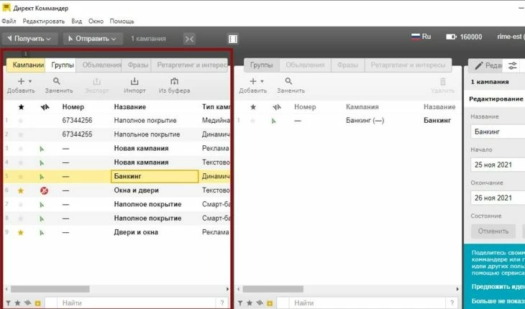This screenshot has height=309, width=525.
Task: Click Добавить plus icon in groups panel
Action: 253,81
